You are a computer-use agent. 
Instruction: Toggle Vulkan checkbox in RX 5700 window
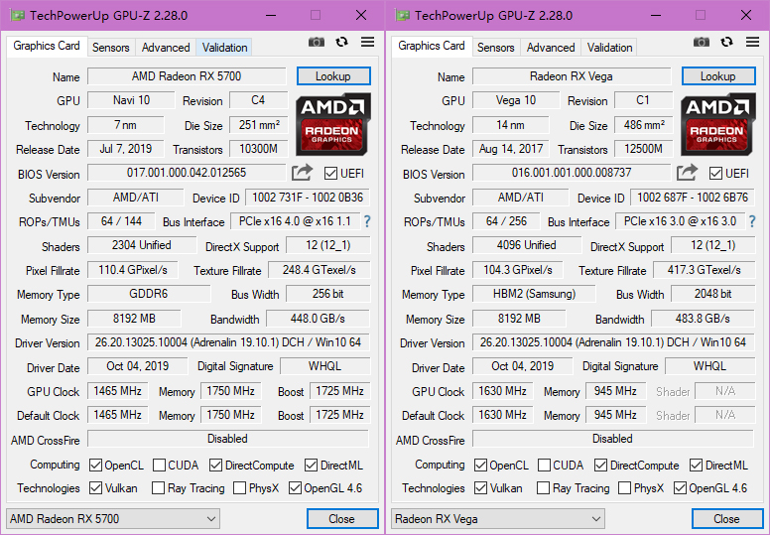tap(96, 488)
